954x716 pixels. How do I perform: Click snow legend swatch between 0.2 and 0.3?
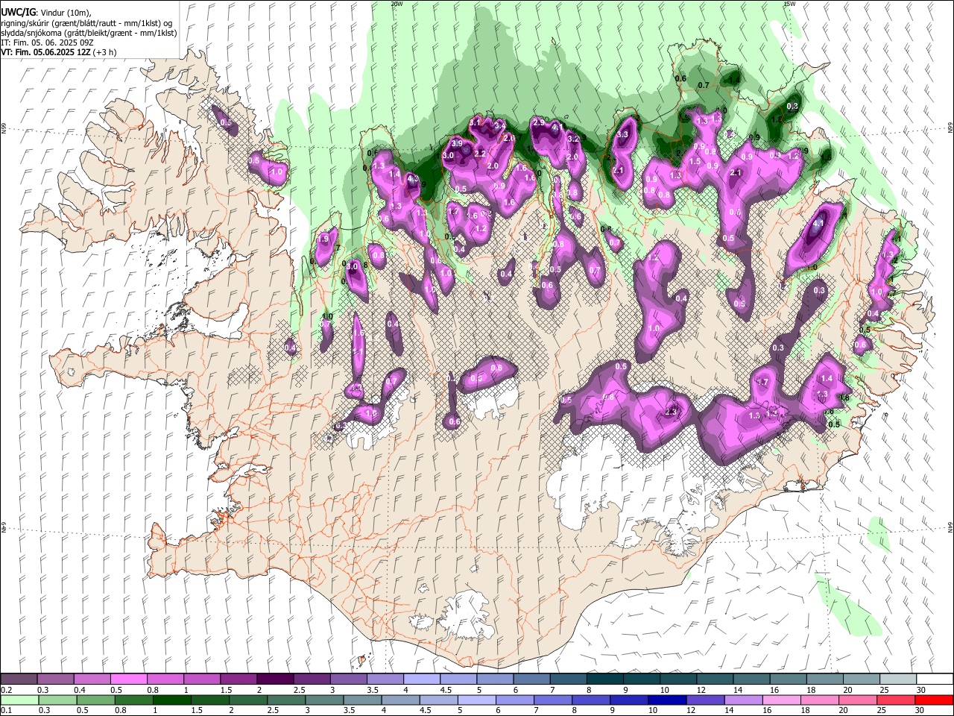pos(19,679)
